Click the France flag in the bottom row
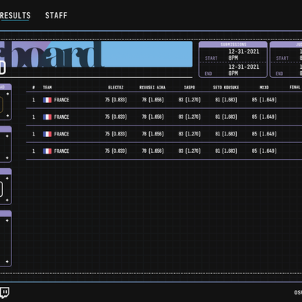Viewport: 302px width, 302px height. coord(47,151)
